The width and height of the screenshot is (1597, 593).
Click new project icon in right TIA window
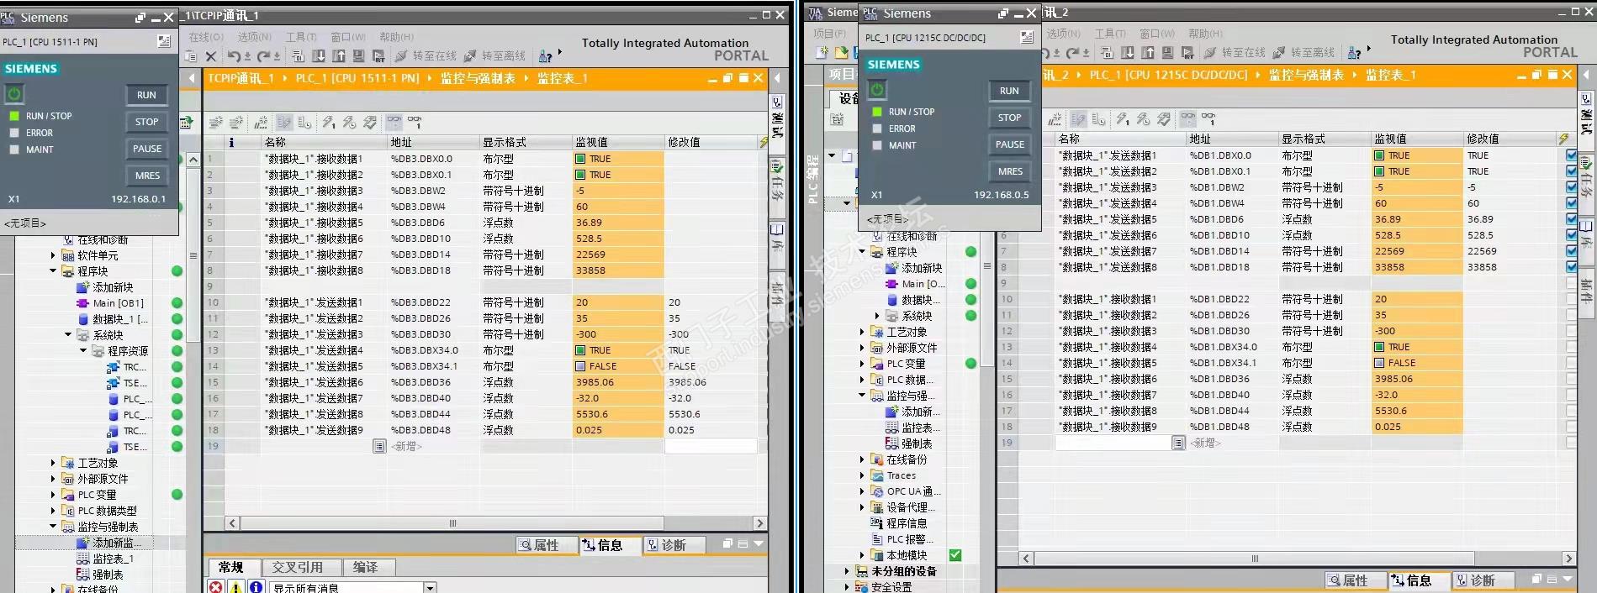click(x=822, y=53)
